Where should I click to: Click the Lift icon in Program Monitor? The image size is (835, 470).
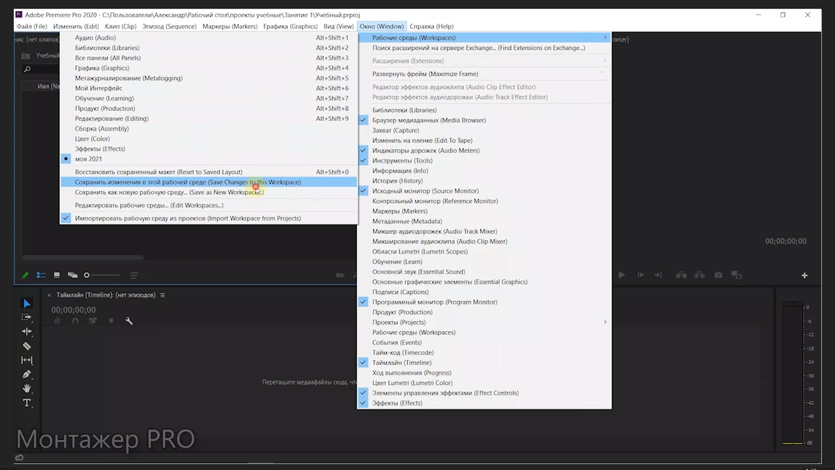(681, 275)
